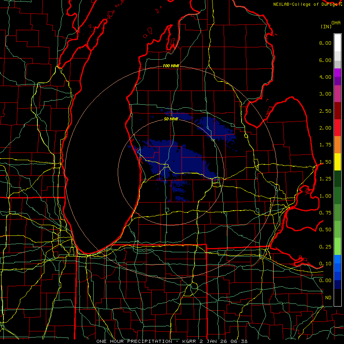This screenshot has height=344, width=344.
Task: Click the OHA product label above legend
Action: (336, 23)
